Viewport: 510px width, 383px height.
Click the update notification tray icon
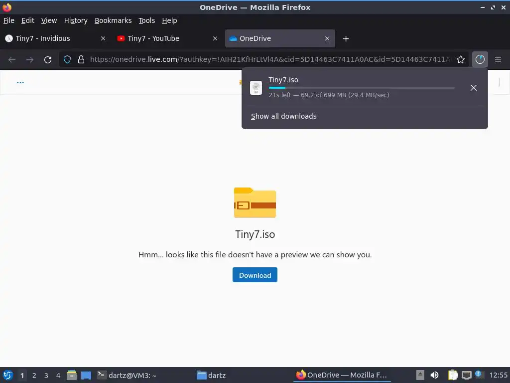pos(480,375)
